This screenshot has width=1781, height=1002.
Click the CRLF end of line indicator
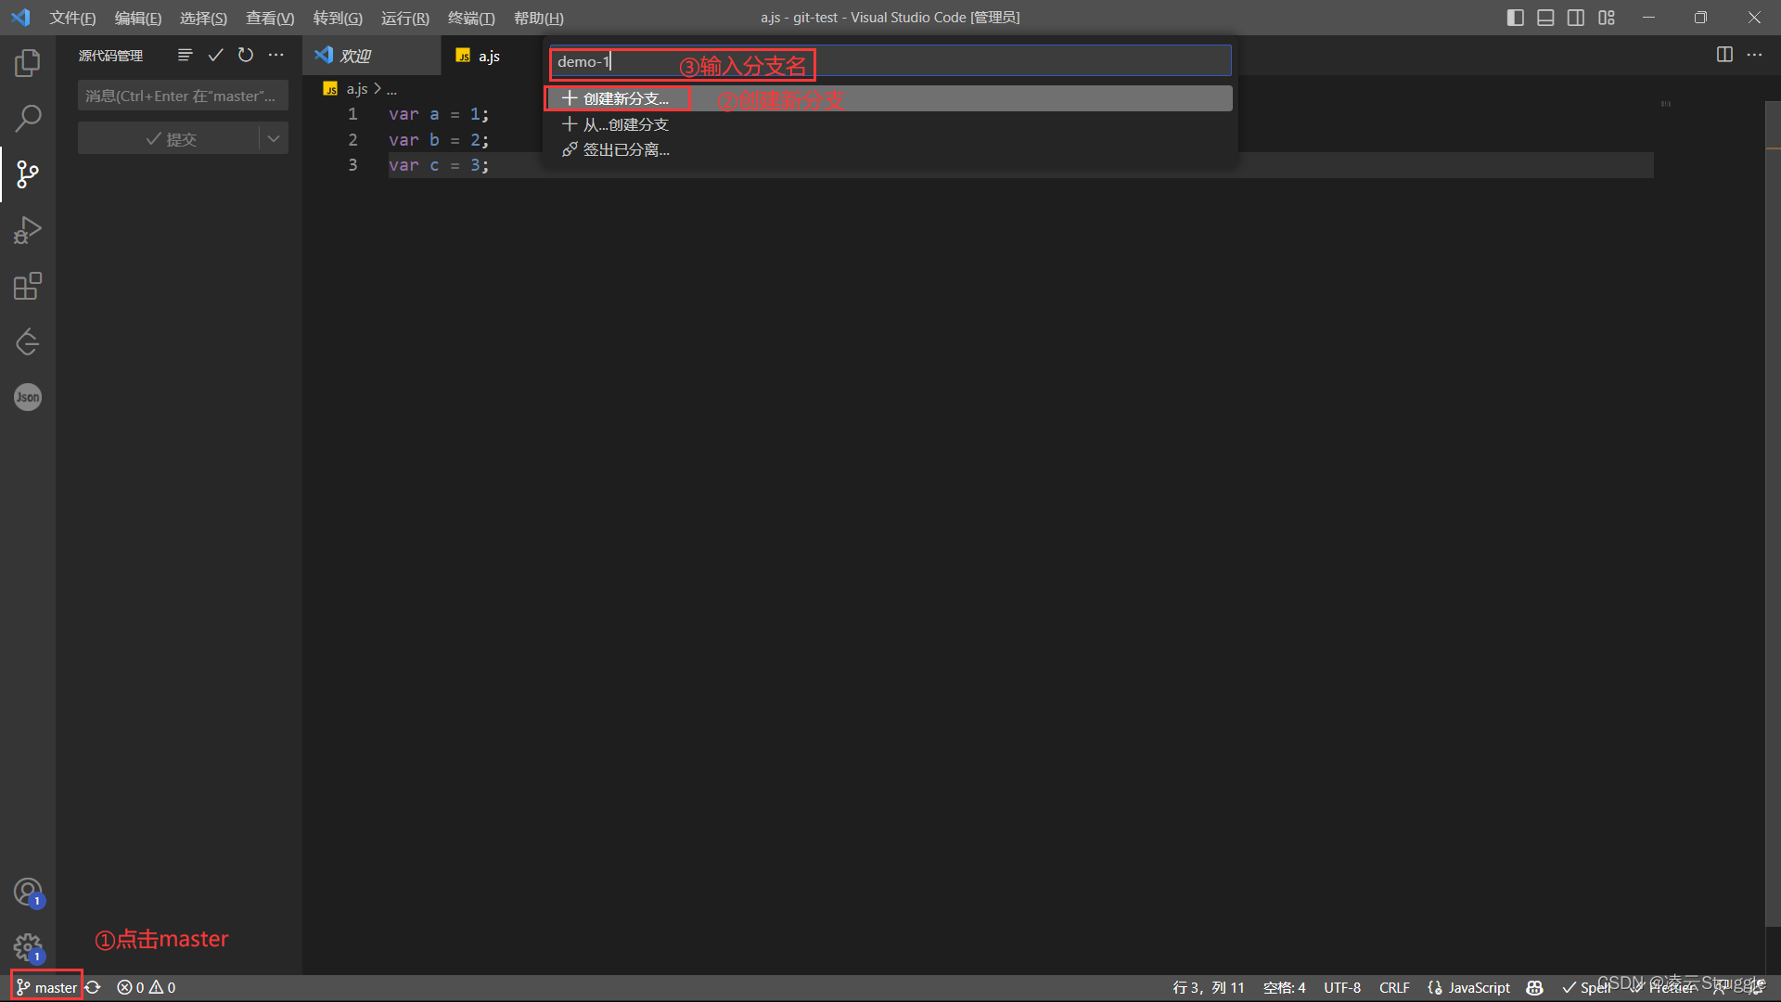pos(1394,988)
